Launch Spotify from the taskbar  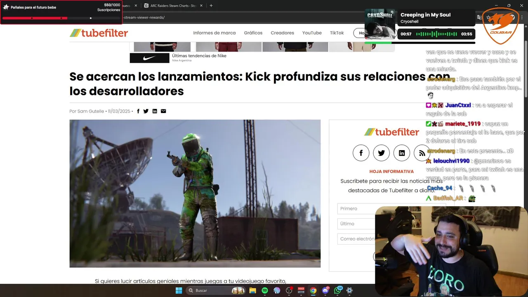[265, 290]
